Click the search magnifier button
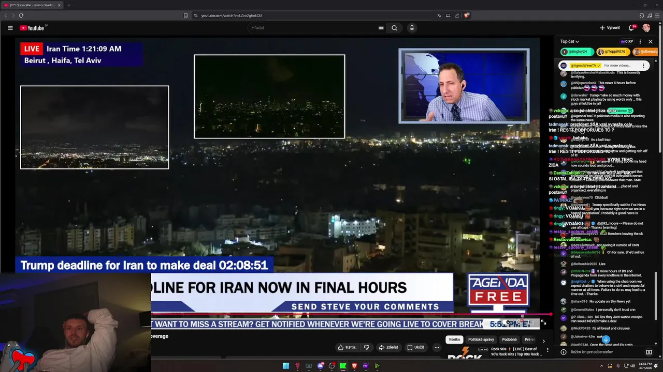663x372 pixels. coord(394,28)
